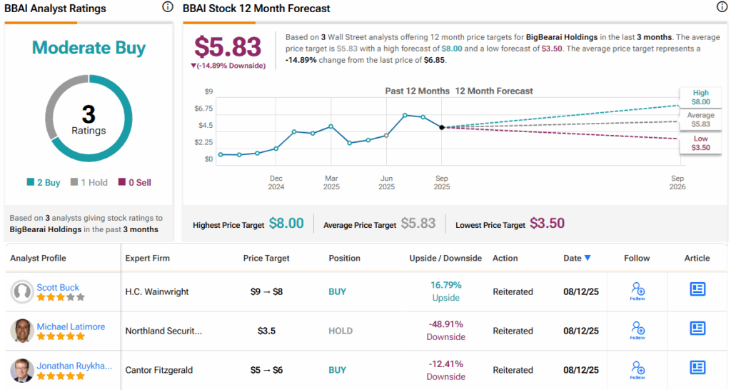Click the ratings donut chart center
The height and width of the screenshot is (390, 731).
(89, 119)
